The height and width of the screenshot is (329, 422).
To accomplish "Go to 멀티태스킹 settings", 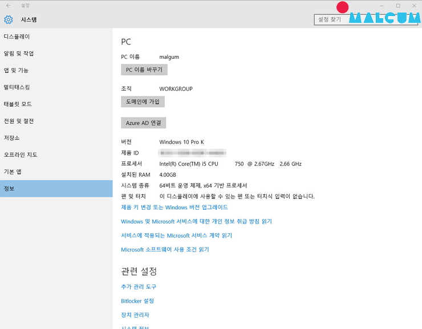I will [56, 87].
